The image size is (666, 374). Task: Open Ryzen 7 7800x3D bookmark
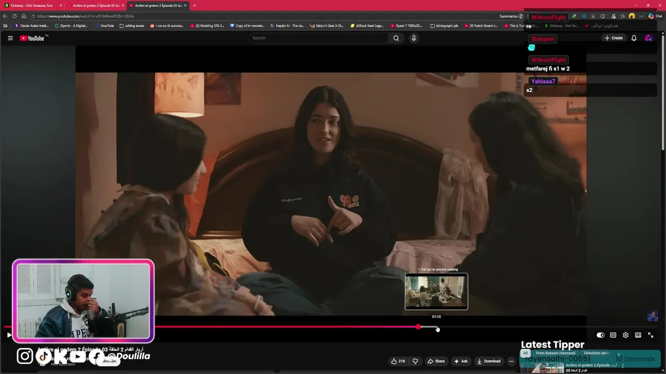pyautogui.click(x=407, y=25)
